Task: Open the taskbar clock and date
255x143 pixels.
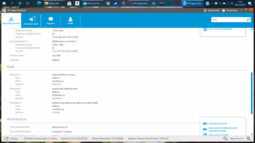Action: pos(240,3)
